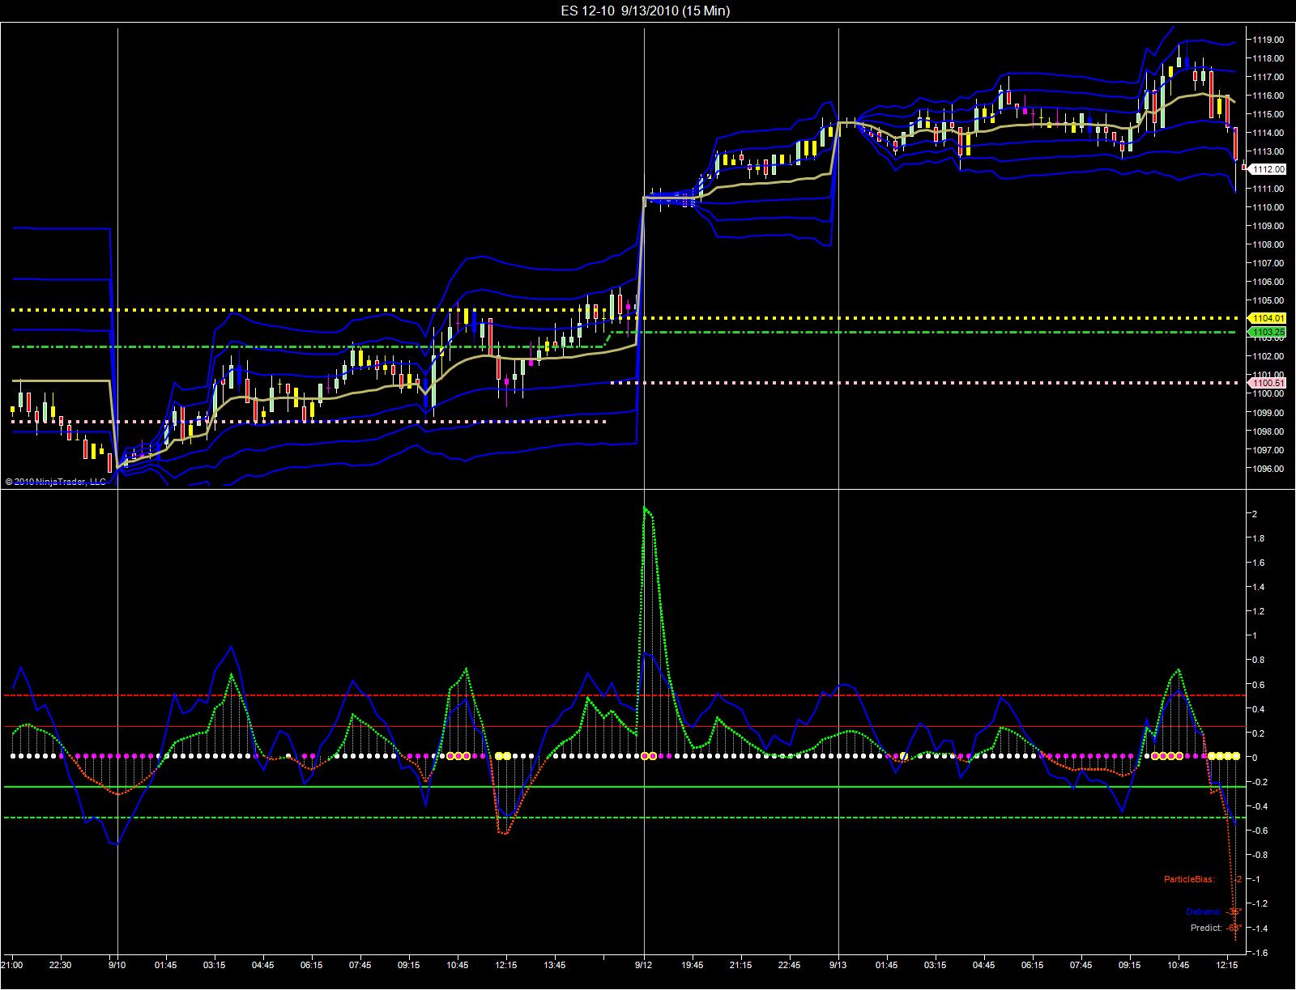Screen dimensions: 1296x990
Task: Click the 1111.00 price axis label
Action: point(1268,189)
